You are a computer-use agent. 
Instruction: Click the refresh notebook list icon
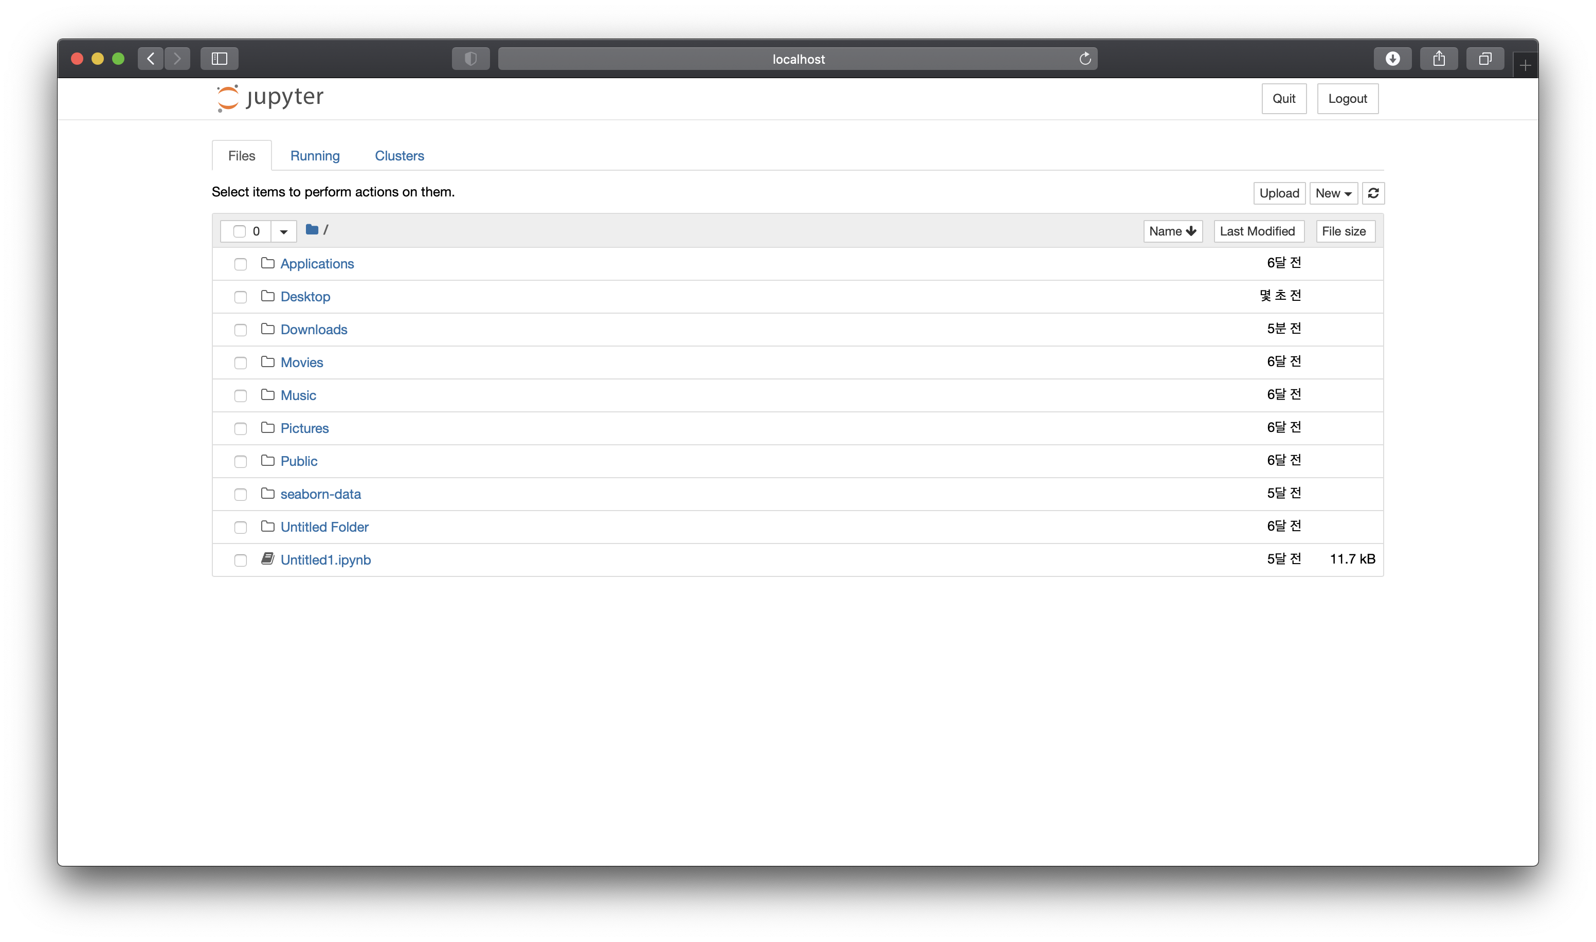tap(1373, 193)
